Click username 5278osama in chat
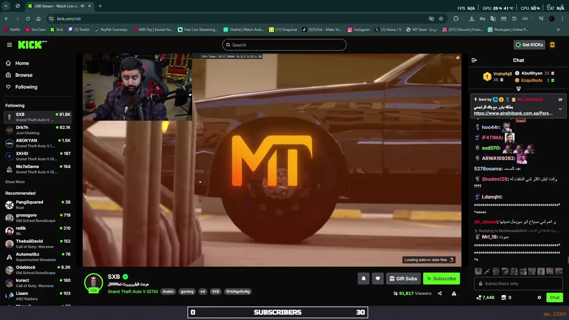This screenshot has width=569, height=320. click(488, 169)
